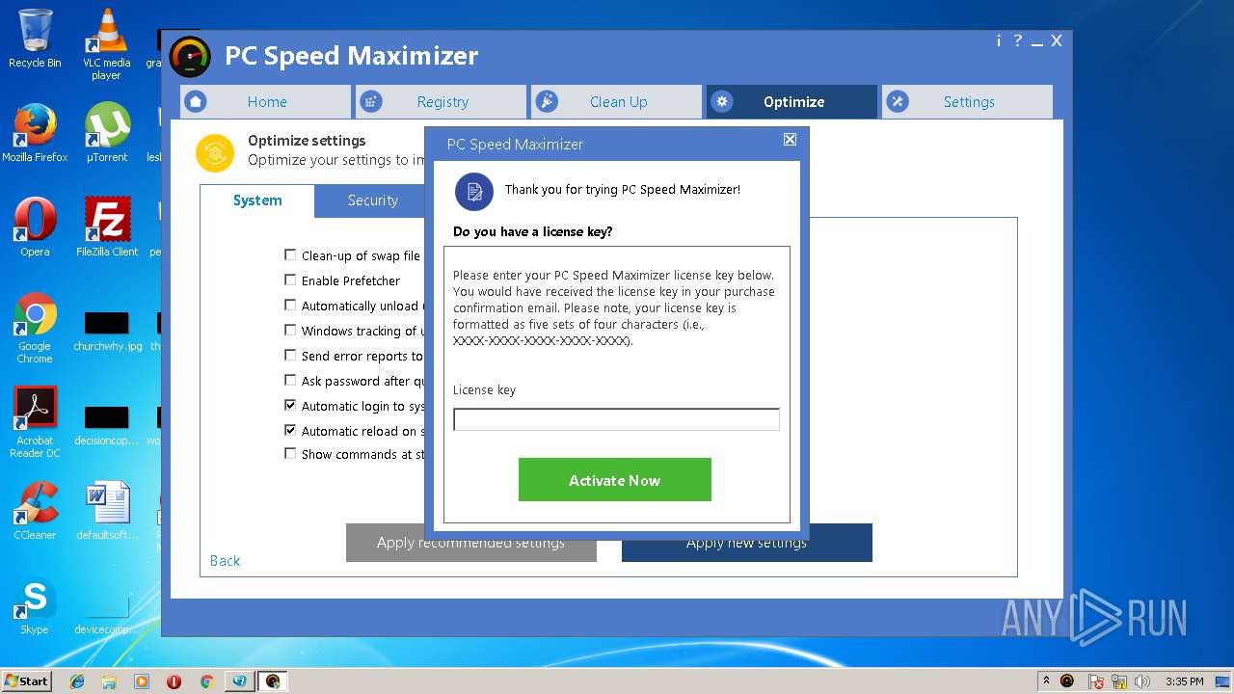This screenshot has height=694, width=1234.
Task: Click Apply recommended settings button
Action: click(470, 543)
